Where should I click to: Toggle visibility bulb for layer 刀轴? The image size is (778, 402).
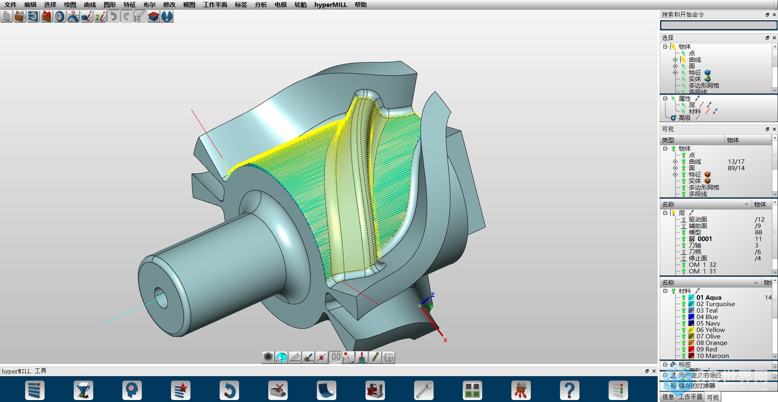pos(684,245)
